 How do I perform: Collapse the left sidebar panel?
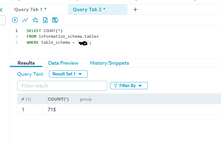click(1, 10)
